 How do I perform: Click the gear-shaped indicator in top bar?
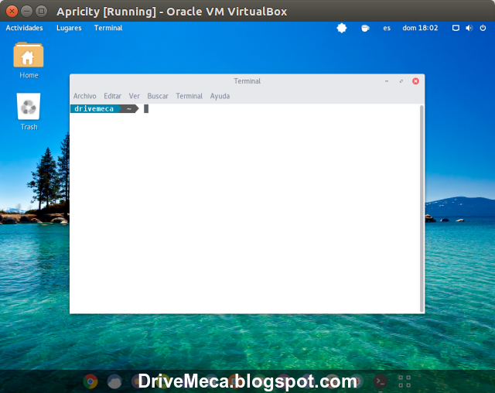(342, 28)
